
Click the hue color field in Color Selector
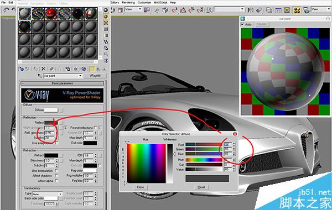(146, 163)
